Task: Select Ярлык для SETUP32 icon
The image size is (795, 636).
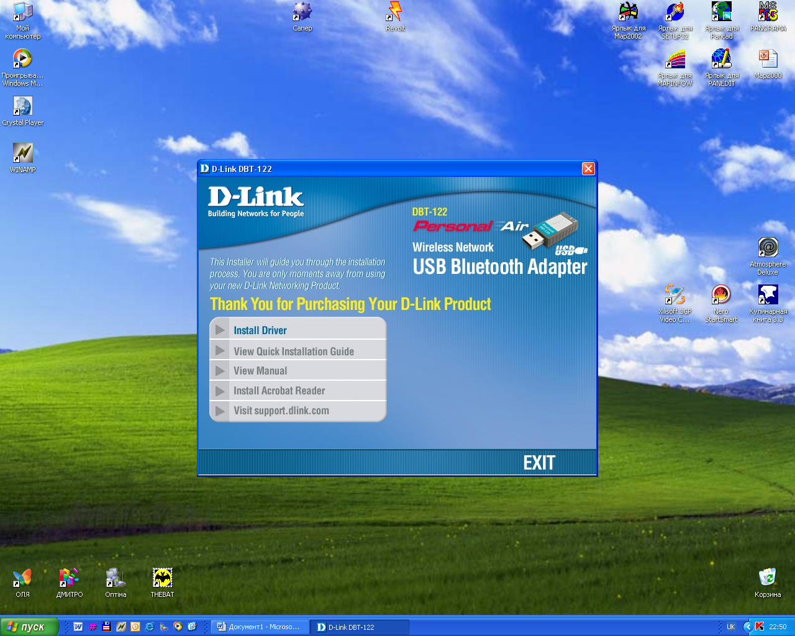Action: coord(675,20)
